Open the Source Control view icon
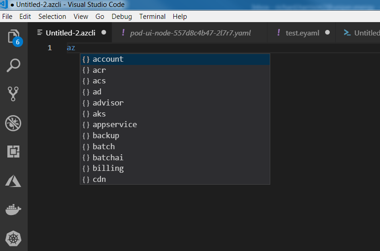The width and height of the screenshot is (380, 251). 13,93
